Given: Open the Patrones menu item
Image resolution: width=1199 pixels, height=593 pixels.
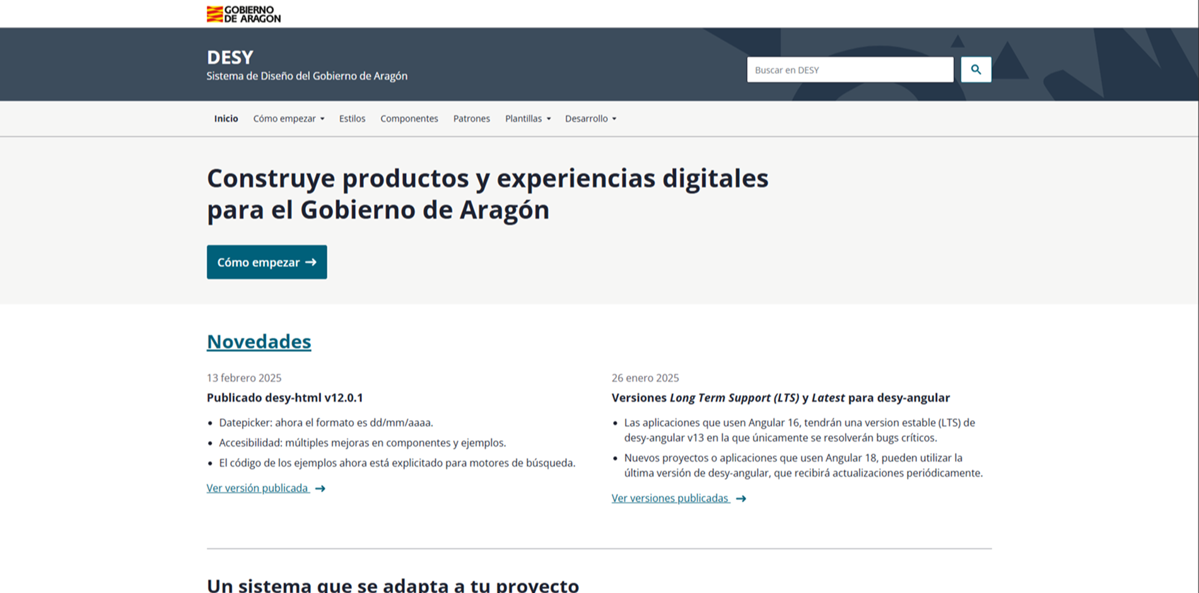Looking at the screenshot, I should [x=471, y=119].
